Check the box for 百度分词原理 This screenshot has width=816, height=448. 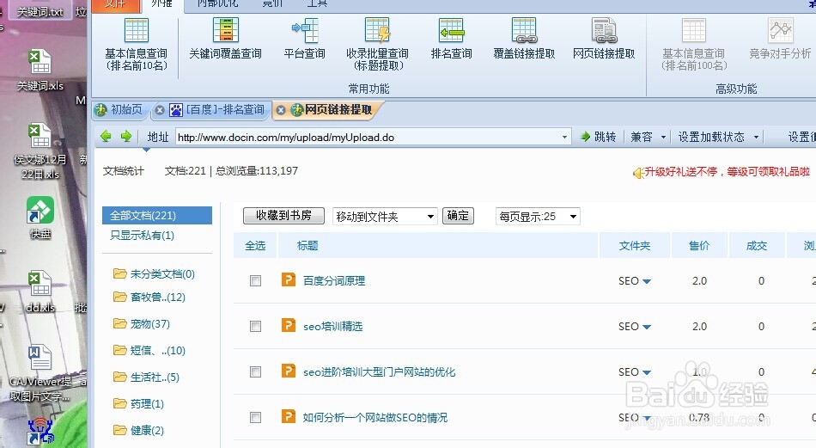(255, 281)
